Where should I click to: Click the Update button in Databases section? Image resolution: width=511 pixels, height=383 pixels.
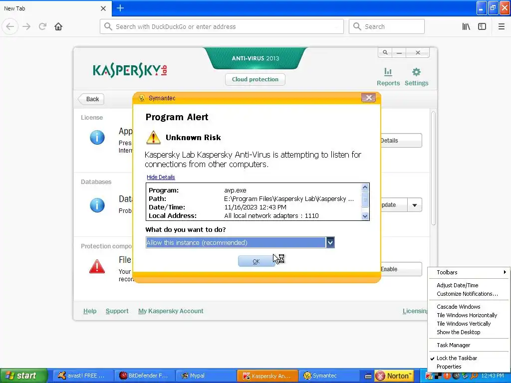tap(394, 205)
